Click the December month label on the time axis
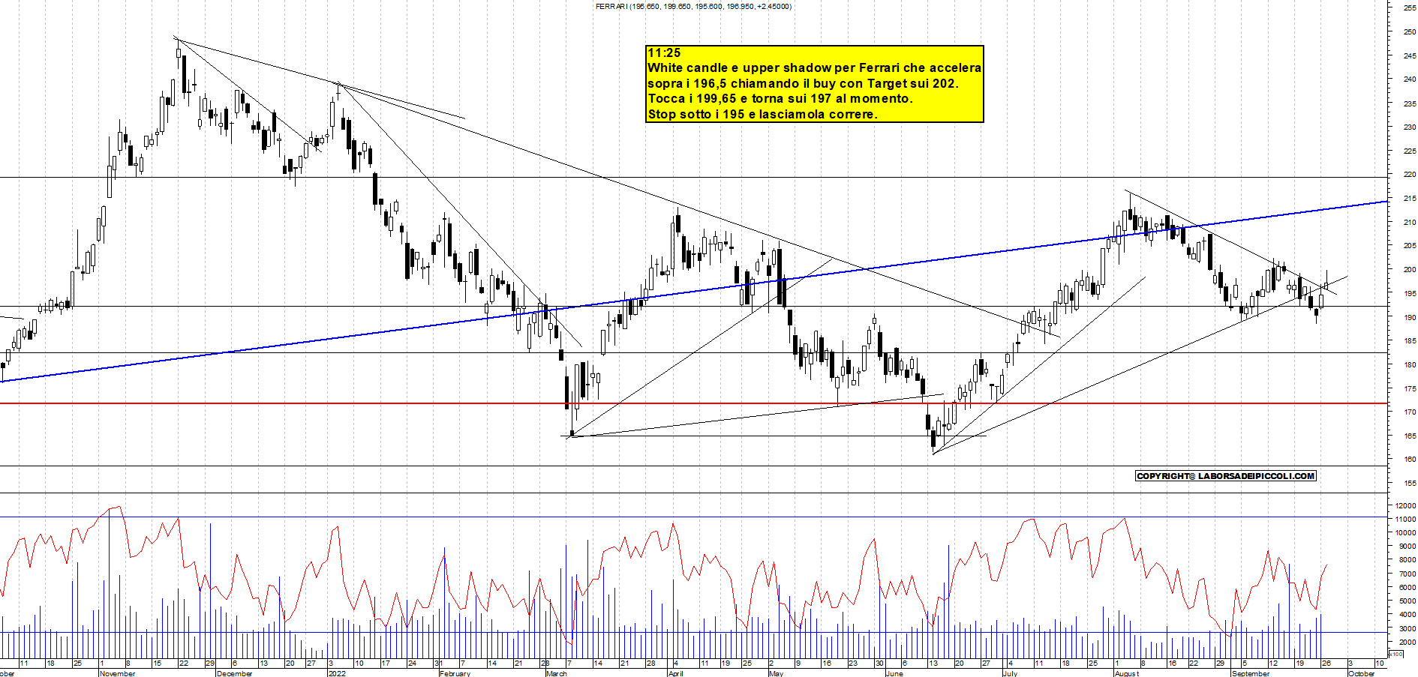The image size is (1418, 677). coord(234,673)
